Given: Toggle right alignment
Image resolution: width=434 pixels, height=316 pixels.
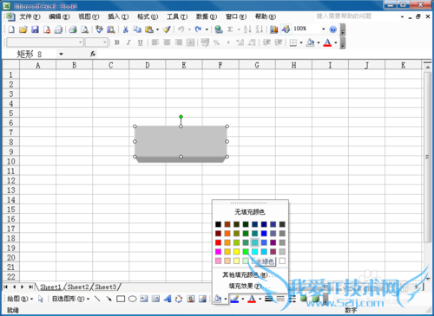Looking at the screenshot, I should 179,42.
